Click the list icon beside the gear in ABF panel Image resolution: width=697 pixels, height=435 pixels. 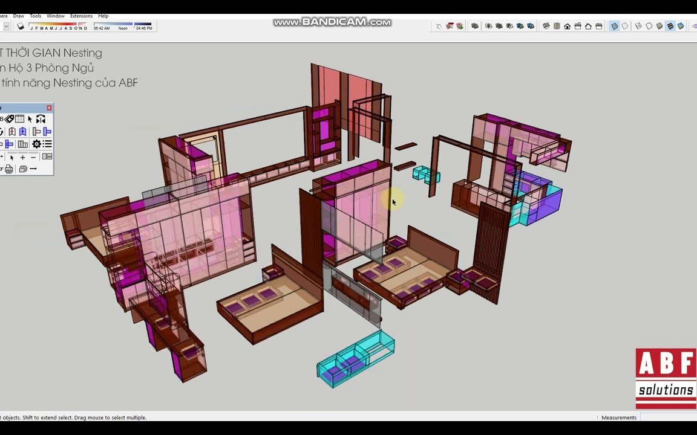point(47,144)
